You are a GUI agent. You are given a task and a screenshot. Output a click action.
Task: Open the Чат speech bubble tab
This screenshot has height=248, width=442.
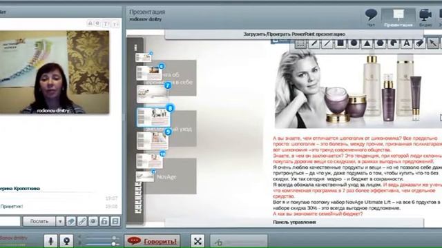[371, 18]
